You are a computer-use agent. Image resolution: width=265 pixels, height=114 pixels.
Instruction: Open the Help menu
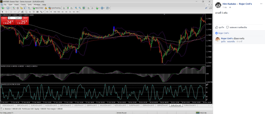pos(44,5)
